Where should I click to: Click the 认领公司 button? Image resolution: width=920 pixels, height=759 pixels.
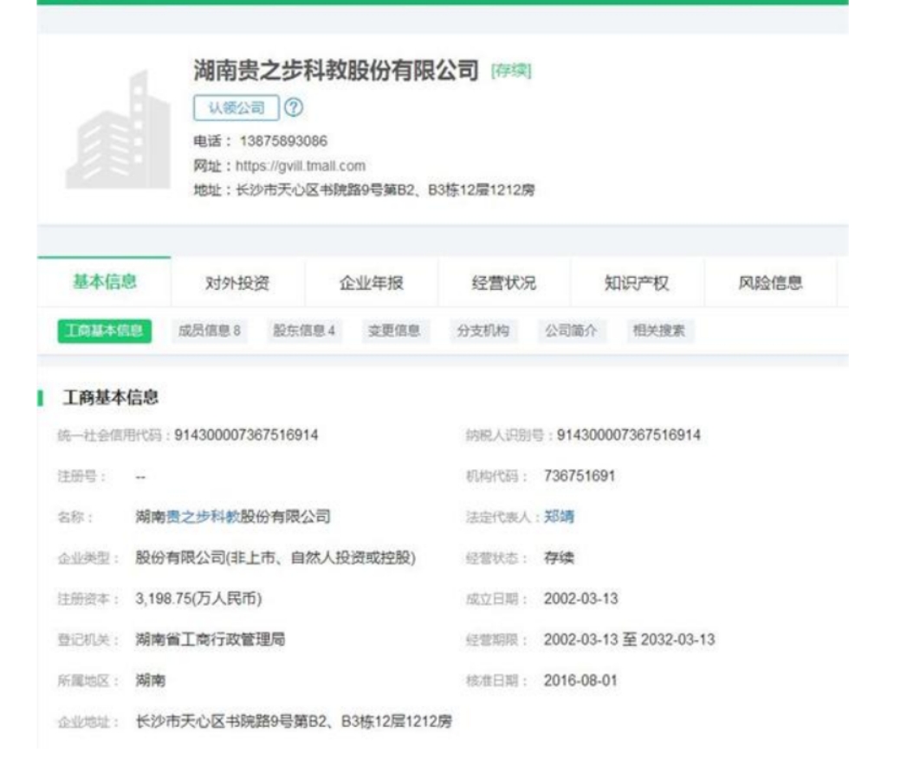point(236,108)
